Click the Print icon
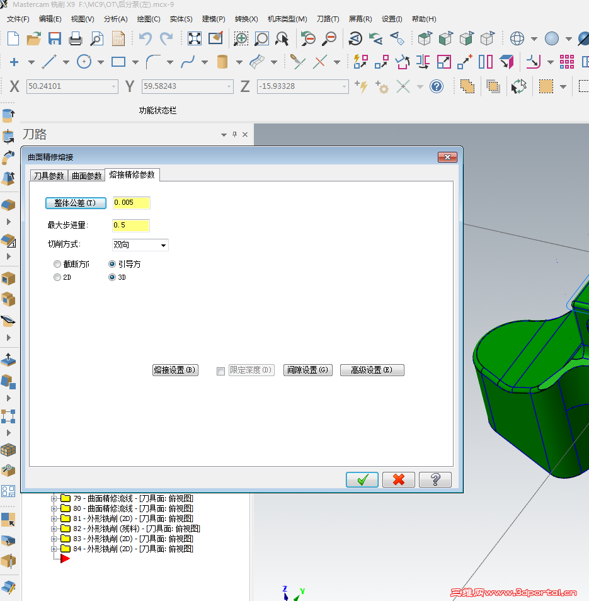Screen dimensions: 589x601 76,38
